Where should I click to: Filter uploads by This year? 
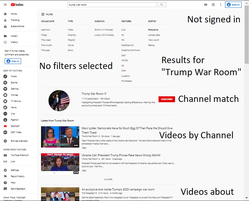point(45,50)
